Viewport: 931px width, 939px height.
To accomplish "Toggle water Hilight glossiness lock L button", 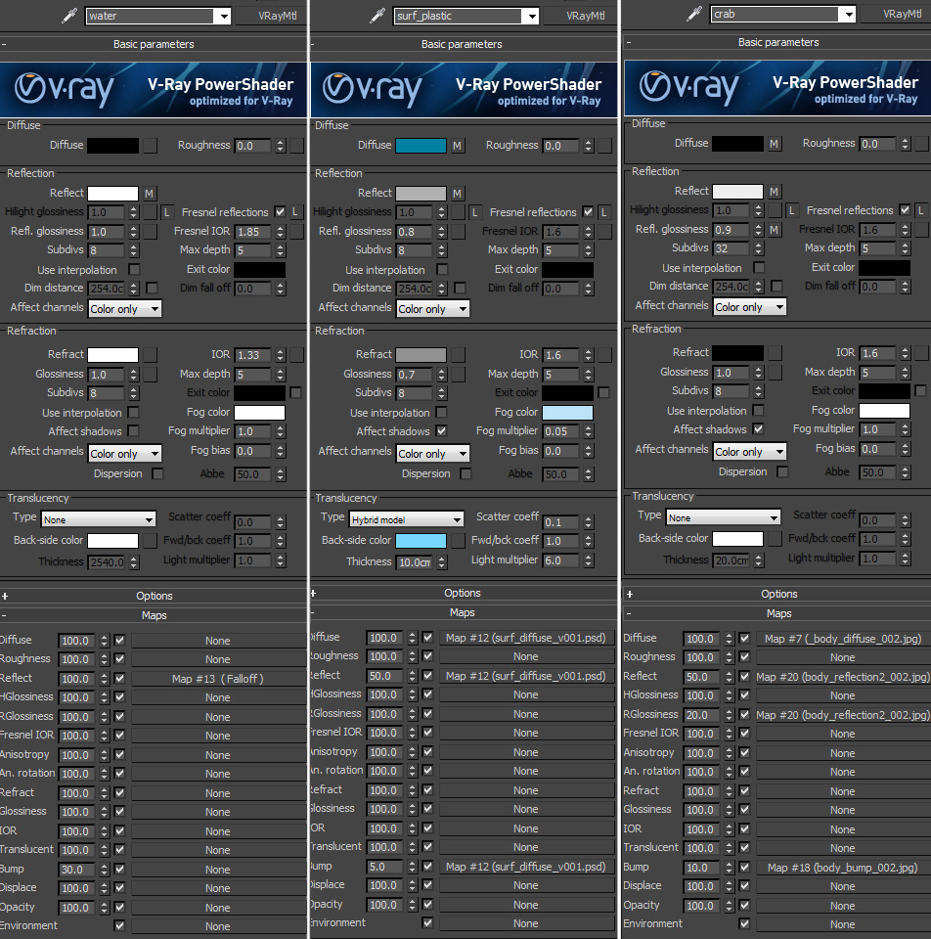I will pos(167,212).
